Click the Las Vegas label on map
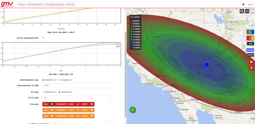 pos(199,66)
